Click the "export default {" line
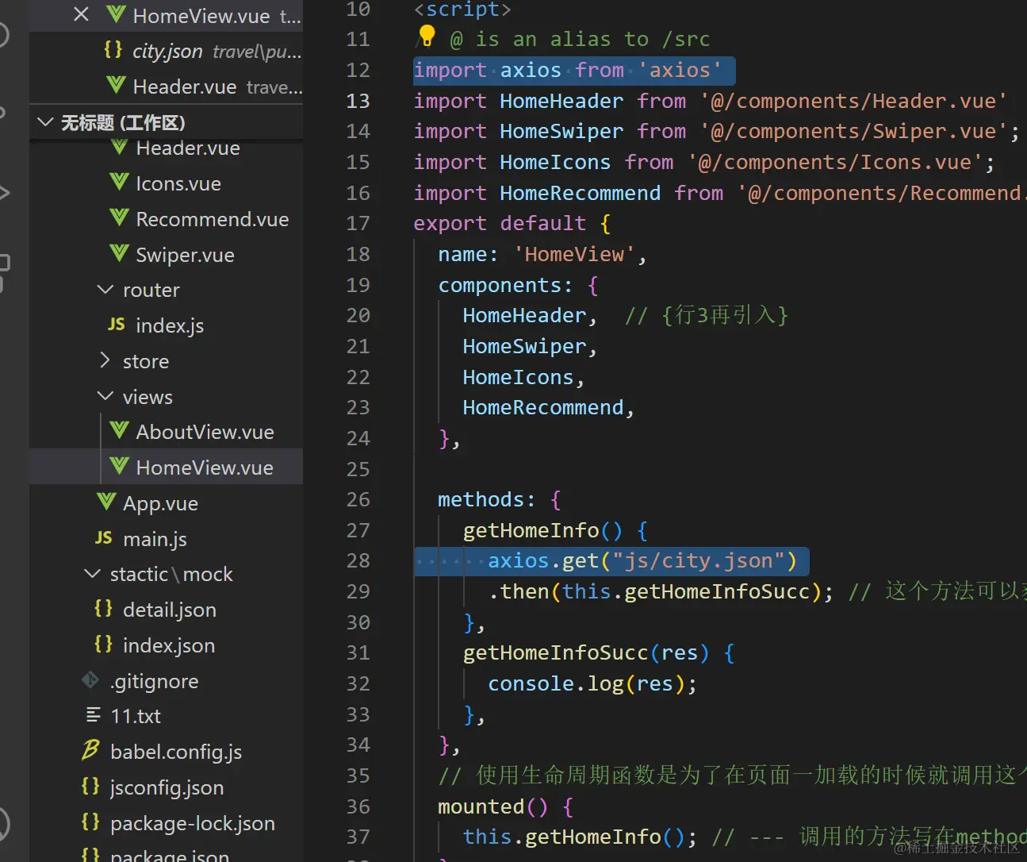Viewport: 1027px width, 862px height. click(x=512, y=223)
